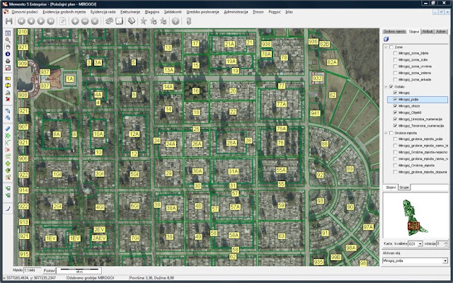Select the blue info identify tool

(8, 54)
